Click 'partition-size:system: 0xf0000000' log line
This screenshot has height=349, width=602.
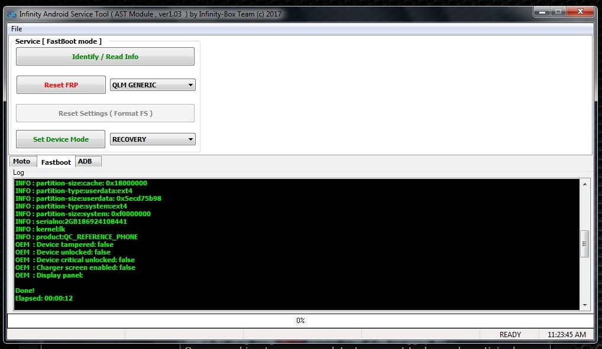[x=83, y=214]
